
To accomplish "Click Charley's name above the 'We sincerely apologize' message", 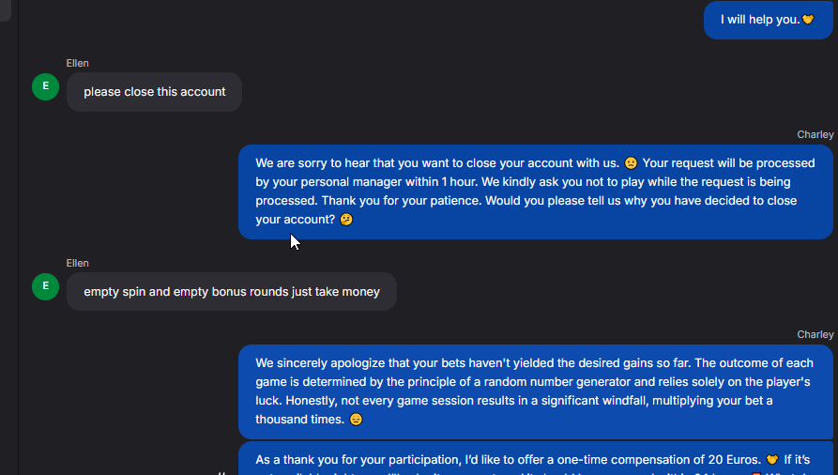I will 815,334.
